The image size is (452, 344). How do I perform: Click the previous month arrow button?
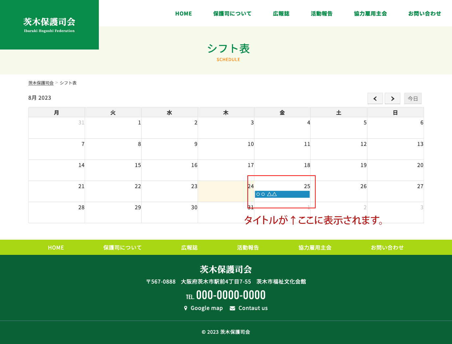point(375,98)
